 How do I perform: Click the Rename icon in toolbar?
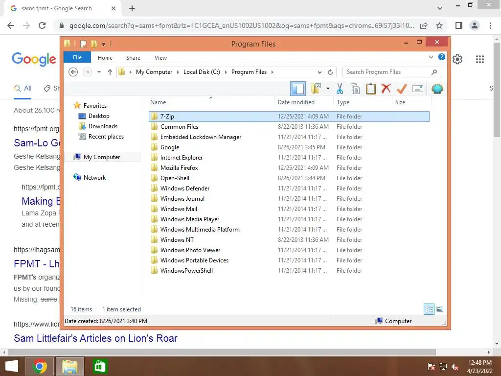click(418, 89)
